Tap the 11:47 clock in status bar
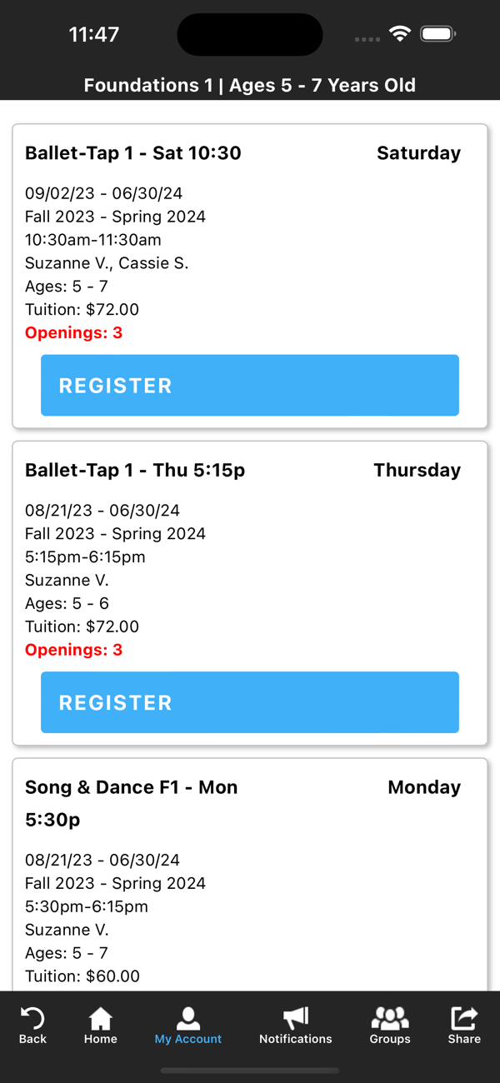The image size is (500, 1083). coord(94,34)
